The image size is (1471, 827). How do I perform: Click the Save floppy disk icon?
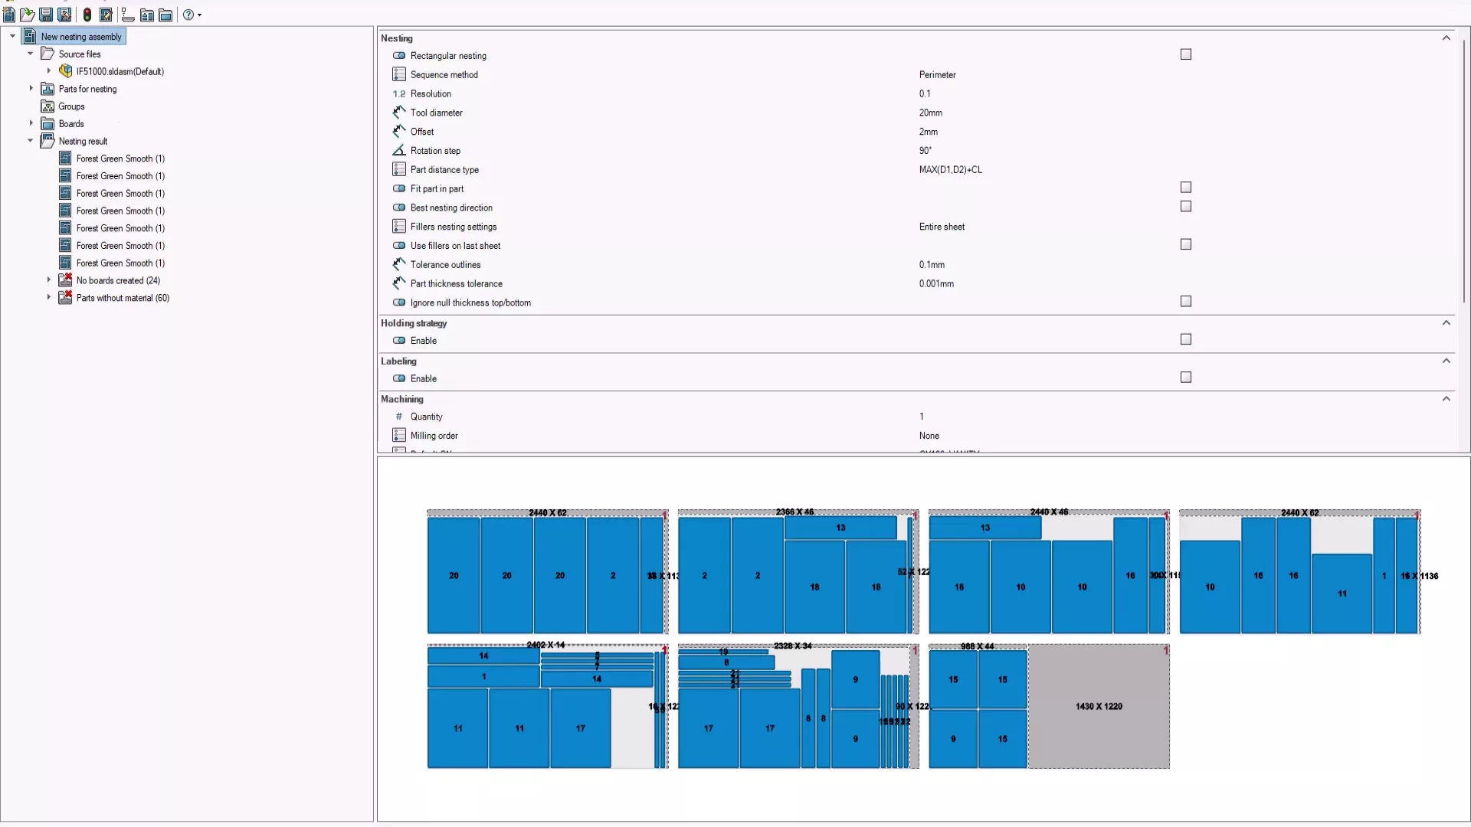(46, 15)
